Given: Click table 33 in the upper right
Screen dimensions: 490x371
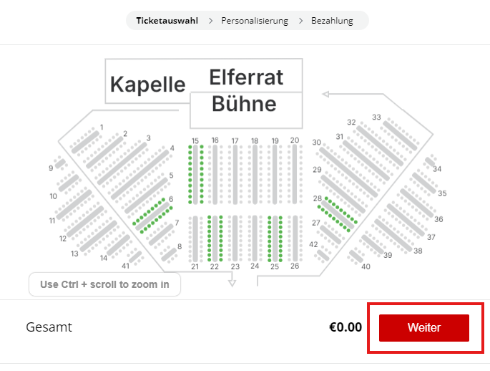Looking at the screenshot, I should pos(395,134).
